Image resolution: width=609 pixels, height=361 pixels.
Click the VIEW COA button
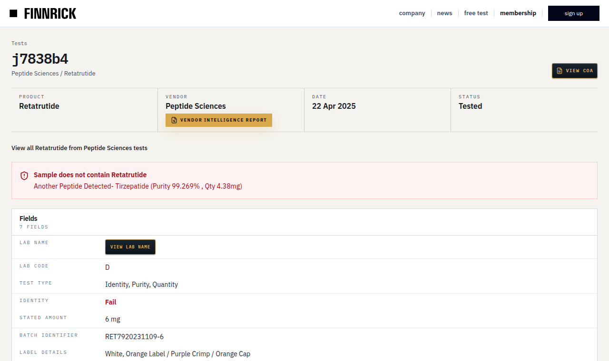575,71
